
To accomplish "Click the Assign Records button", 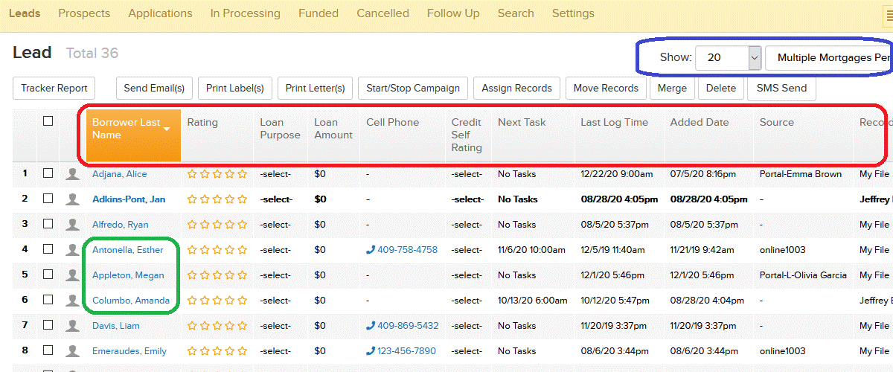I will (x=516, y=88).
